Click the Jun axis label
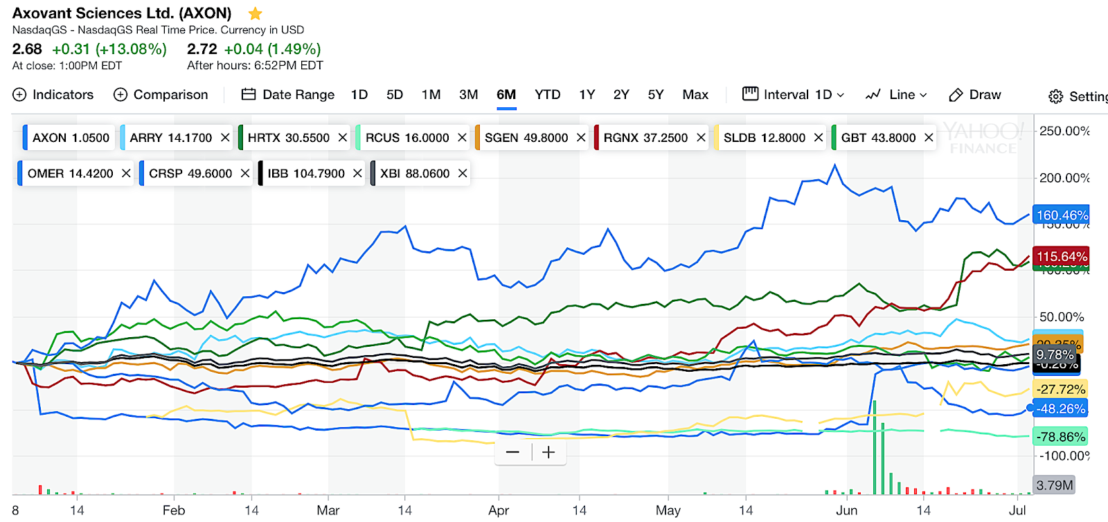 [x=846, y=510]
